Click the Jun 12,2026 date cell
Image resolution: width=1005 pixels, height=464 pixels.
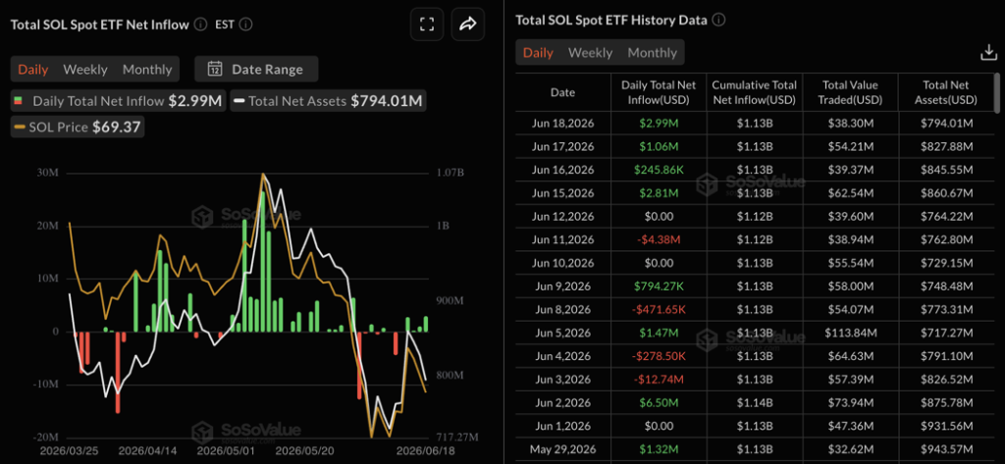coord(562,216)
